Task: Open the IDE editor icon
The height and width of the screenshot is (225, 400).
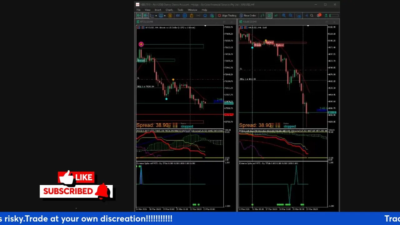Action: [178, 15]
